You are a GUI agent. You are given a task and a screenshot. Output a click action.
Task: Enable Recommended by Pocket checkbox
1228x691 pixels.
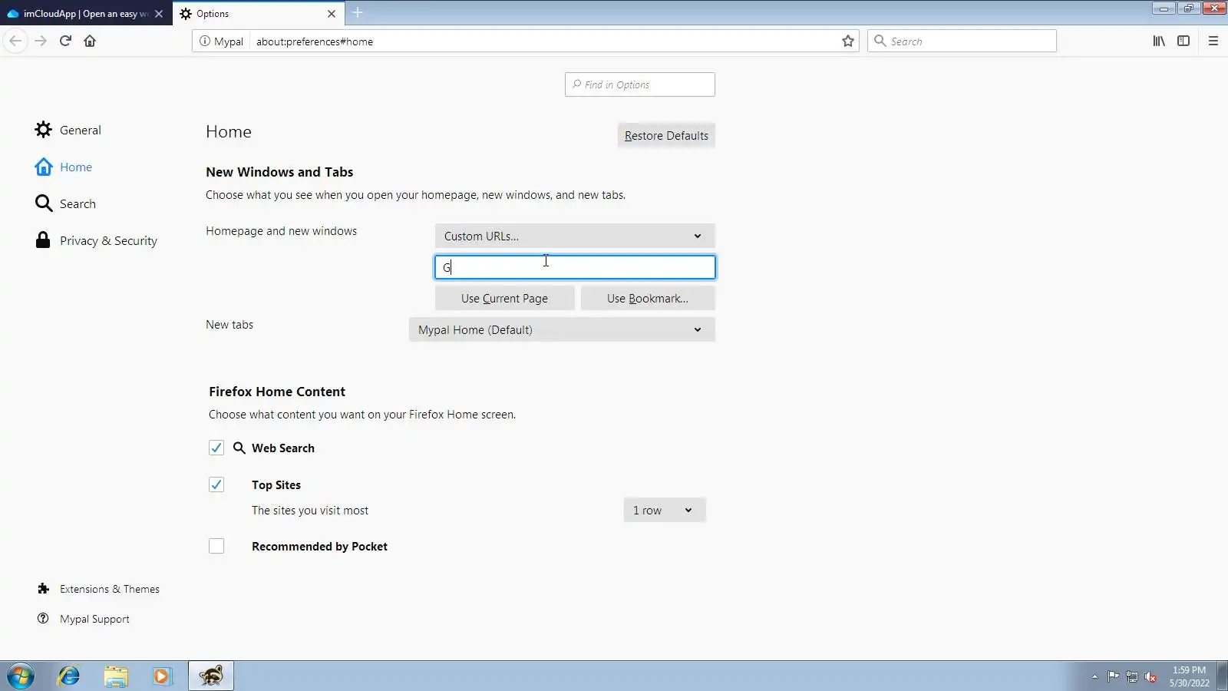216,546
